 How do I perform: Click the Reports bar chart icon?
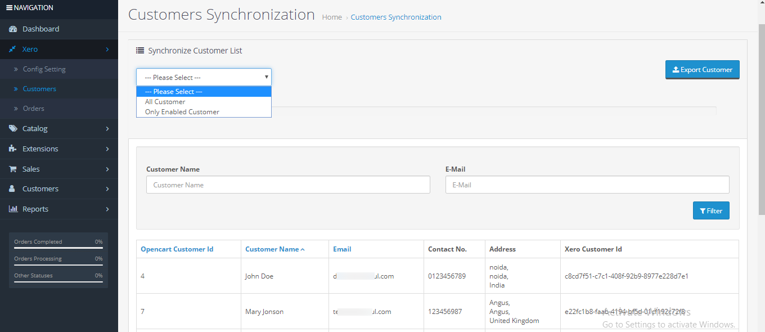click(x=13, y=209)
